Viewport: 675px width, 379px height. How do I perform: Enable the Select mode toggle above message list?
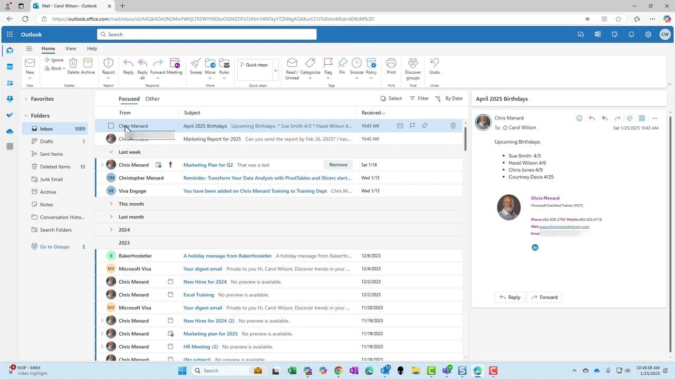click(x=391, y=98)
